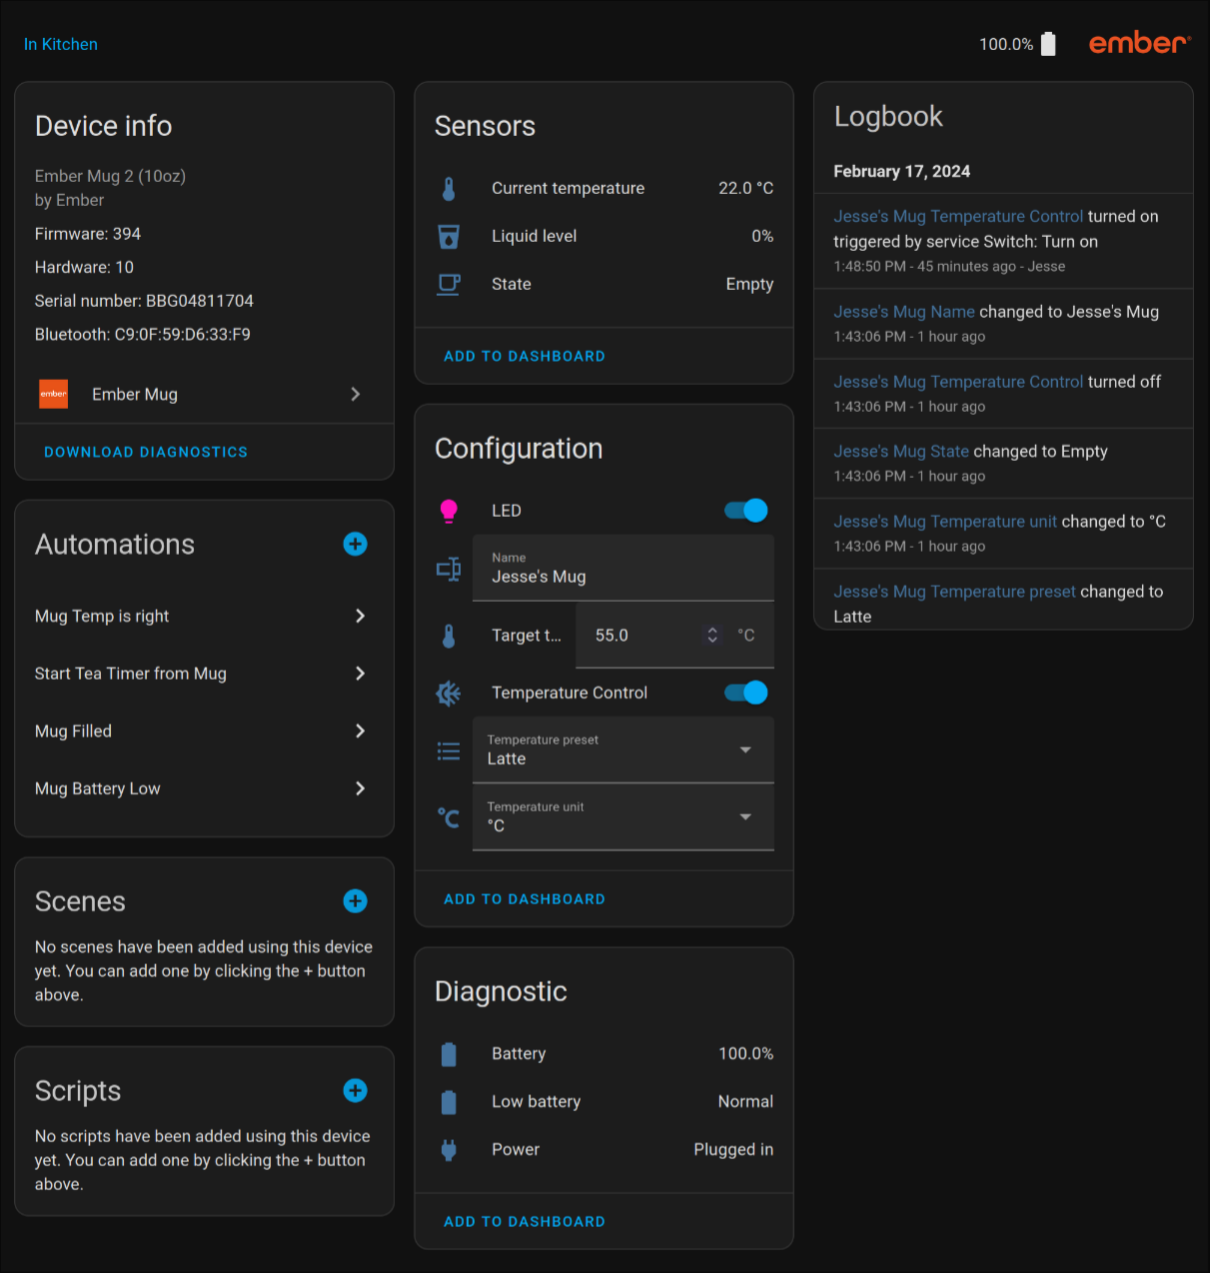1210x1273 pixels.
Task: Click the ember logo in header
Action: pos(1139,43)
